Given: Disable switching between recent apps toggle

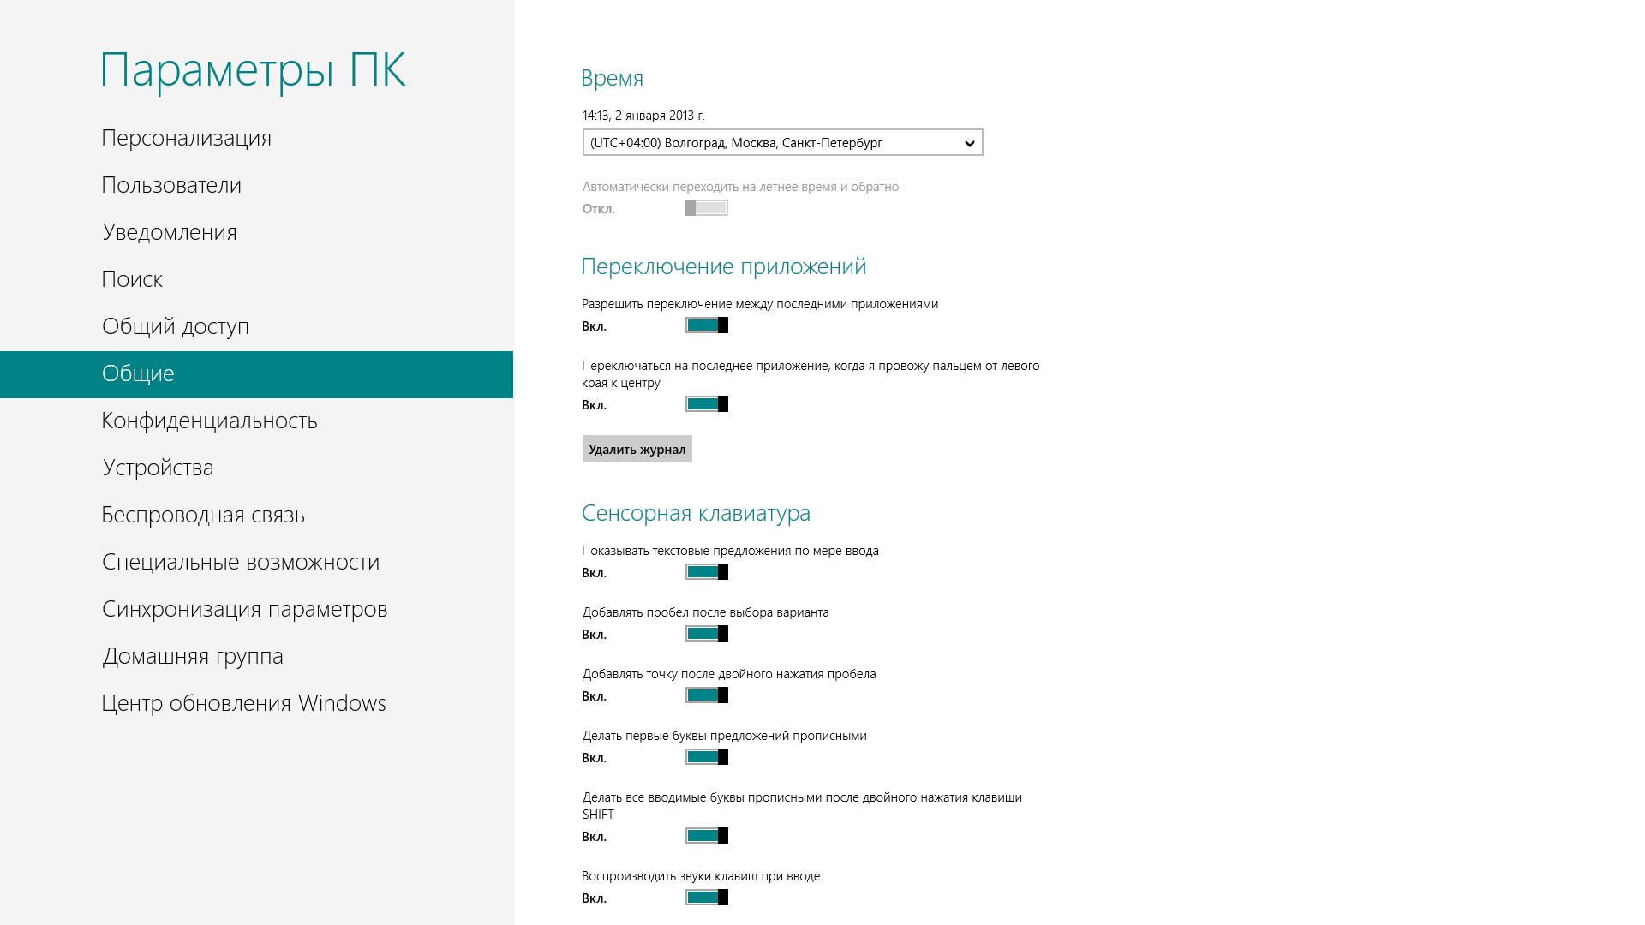Looking at the screenshot, I should tap(707, 325).
